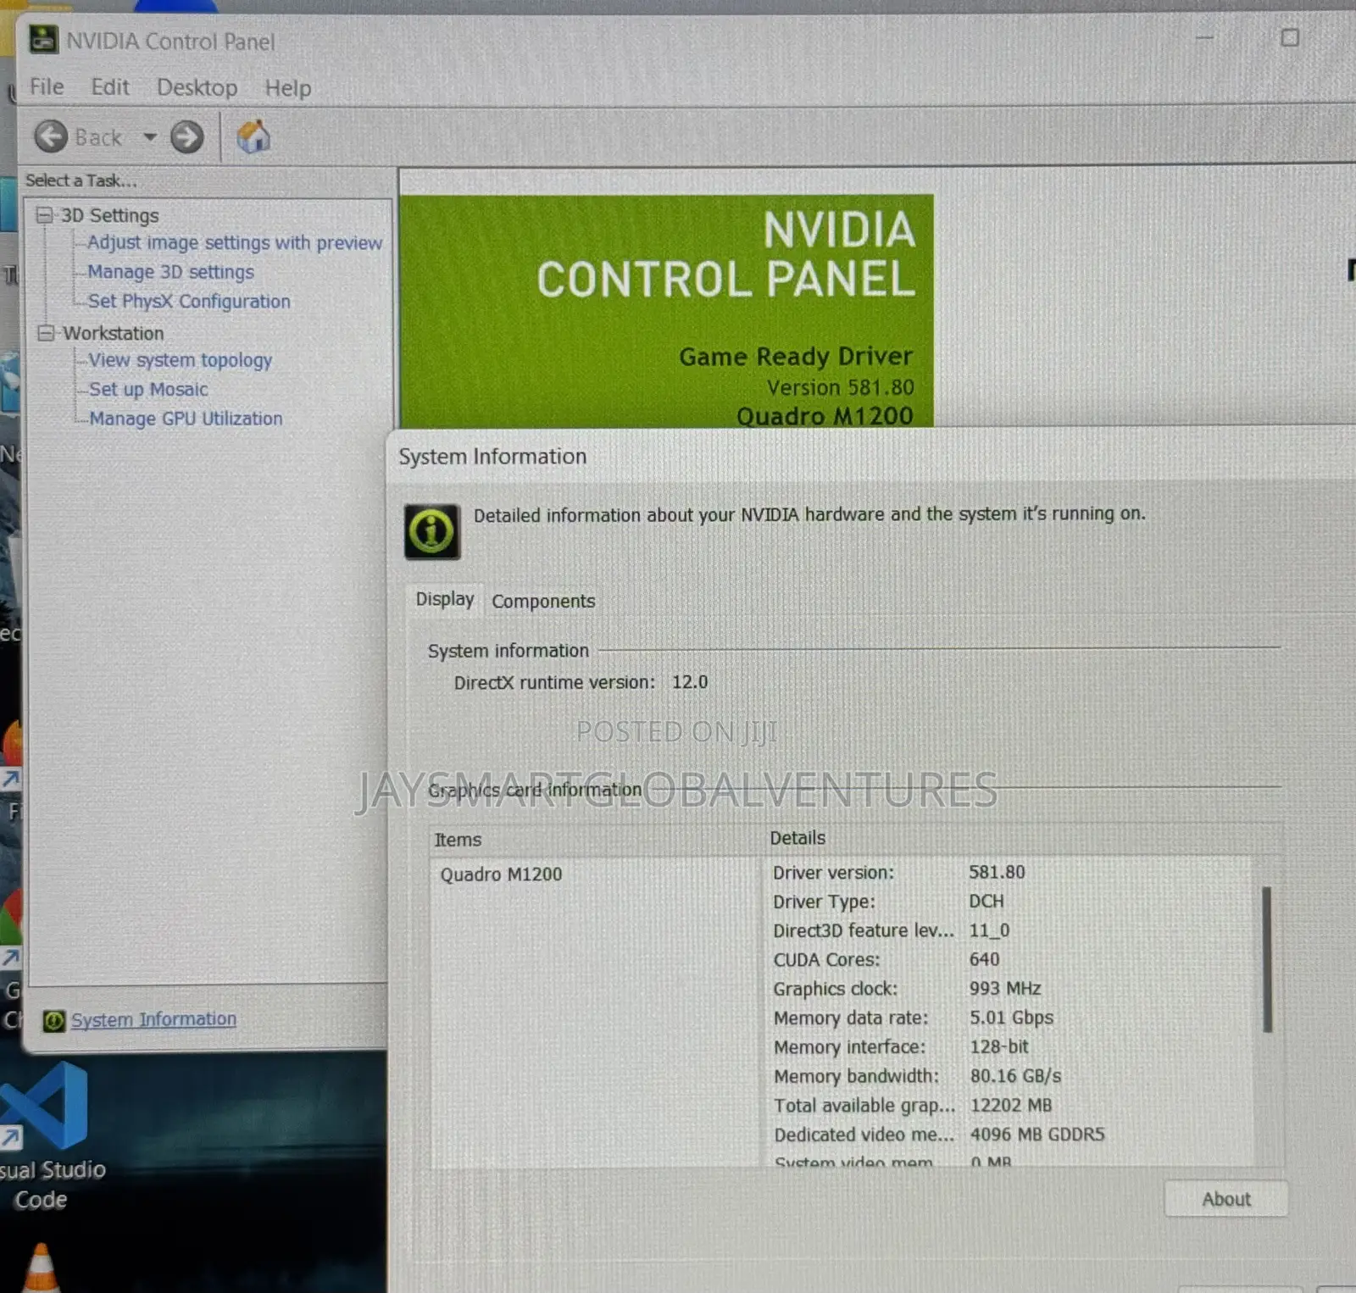
Task: Click Memory bandwidth 80.16 GB/s value
Action: point(1015,1076)
